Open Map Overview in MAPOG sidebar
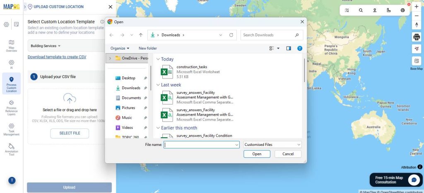Viewport: 424px width, 193px height. pyautogui.click(x=11, y=45)
